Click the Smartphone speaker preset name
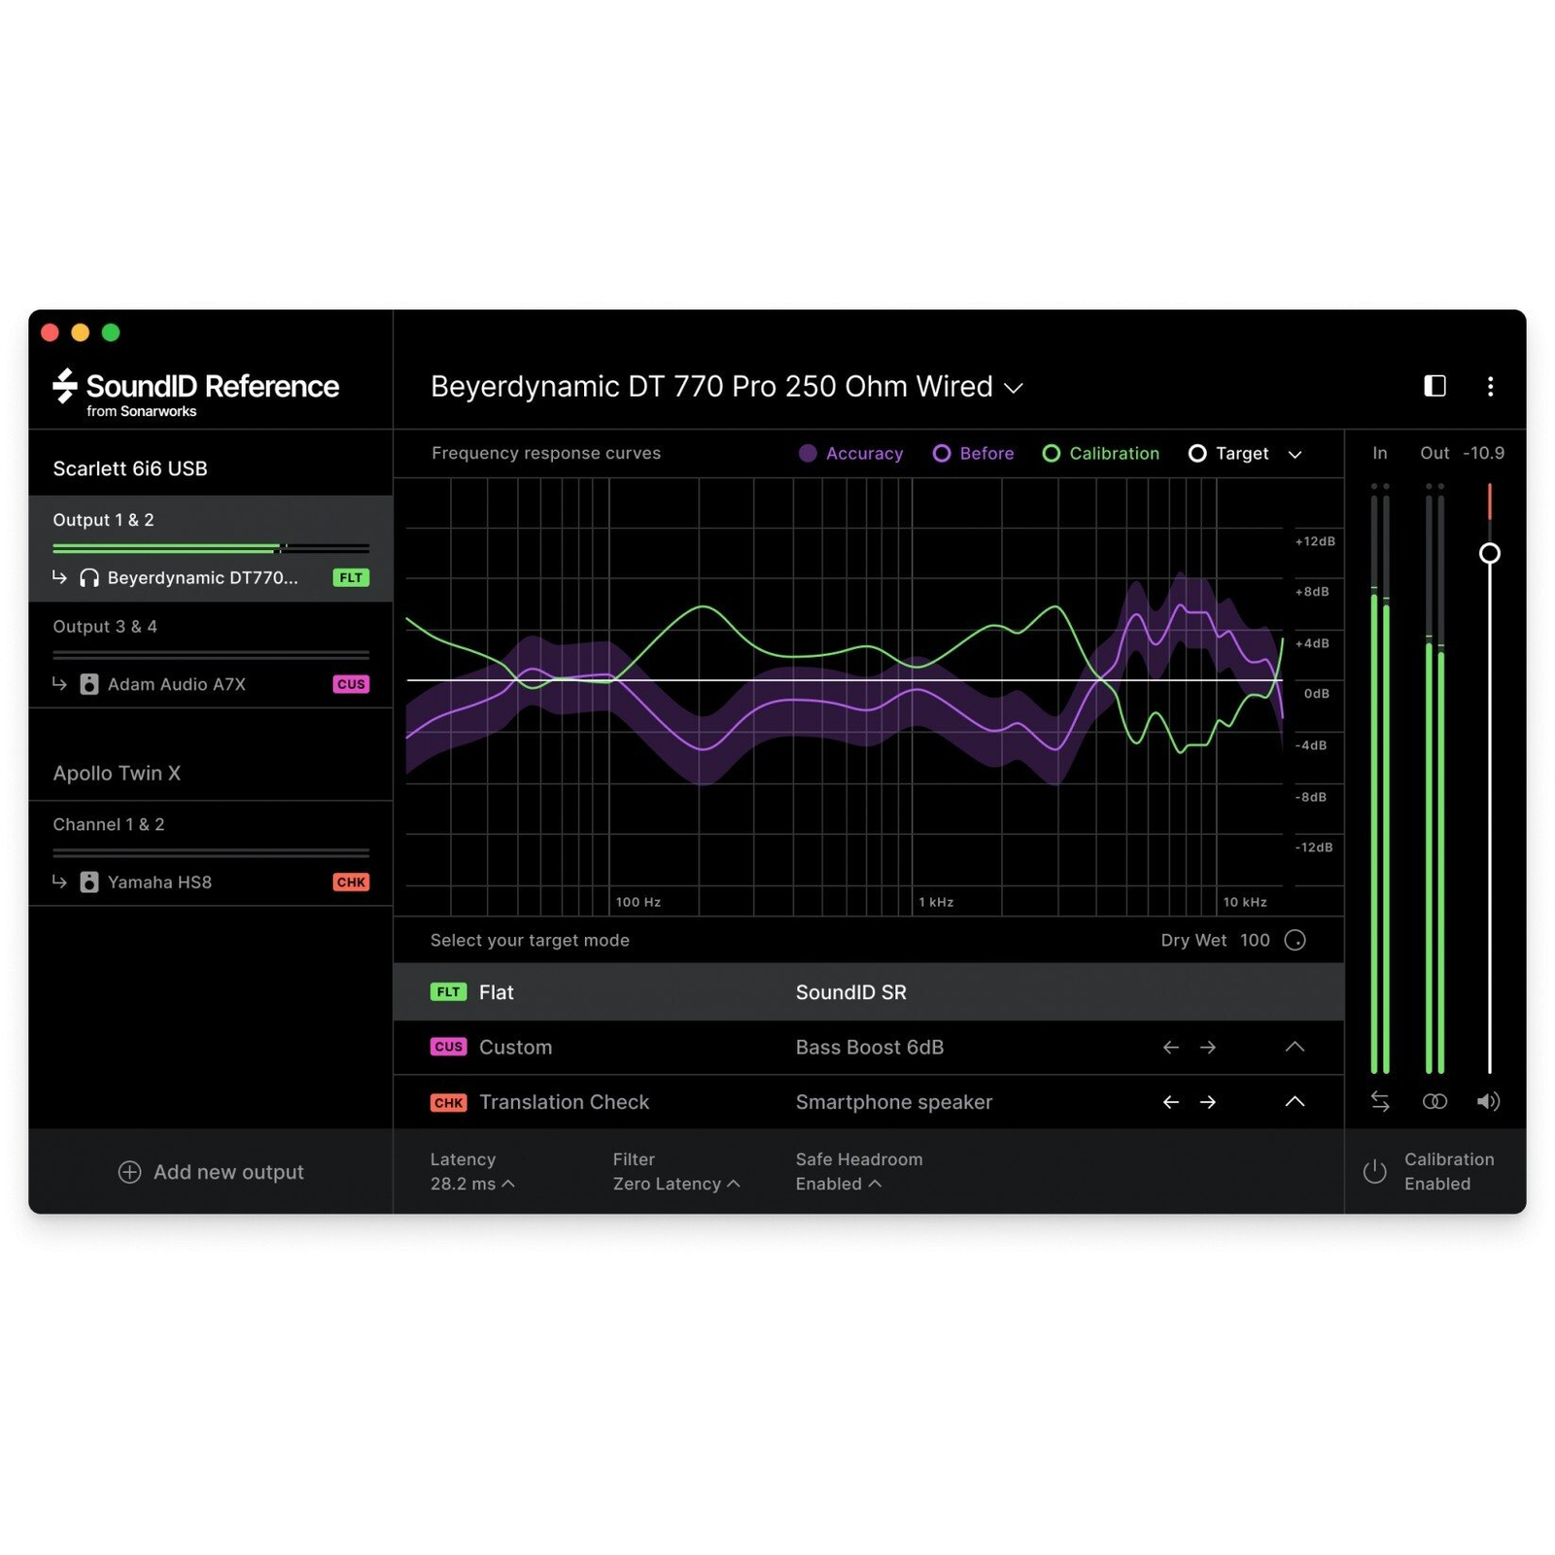 894,1102
